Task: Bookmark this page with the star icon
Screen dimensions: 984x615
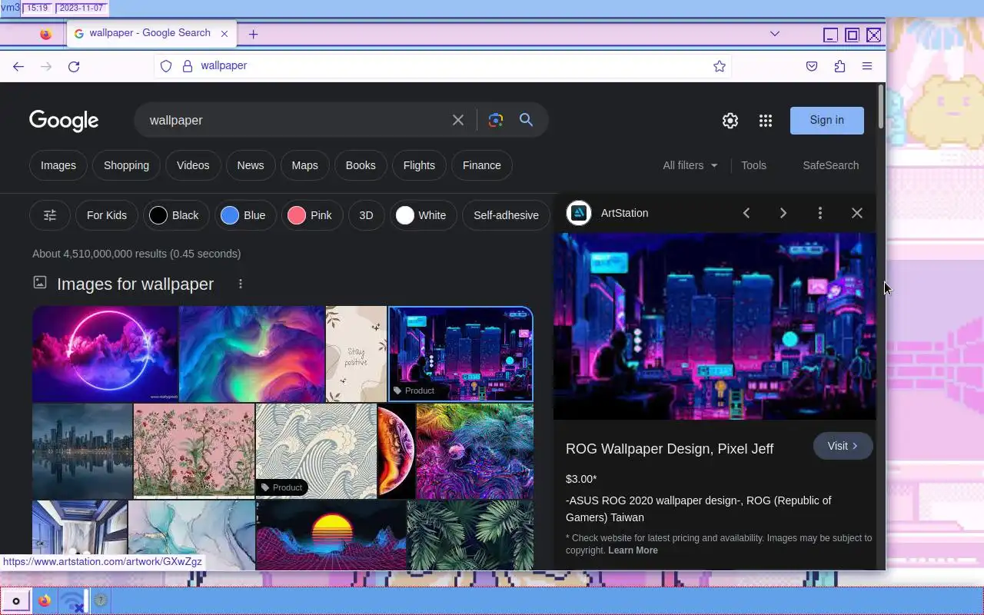Action: (720, 66)
